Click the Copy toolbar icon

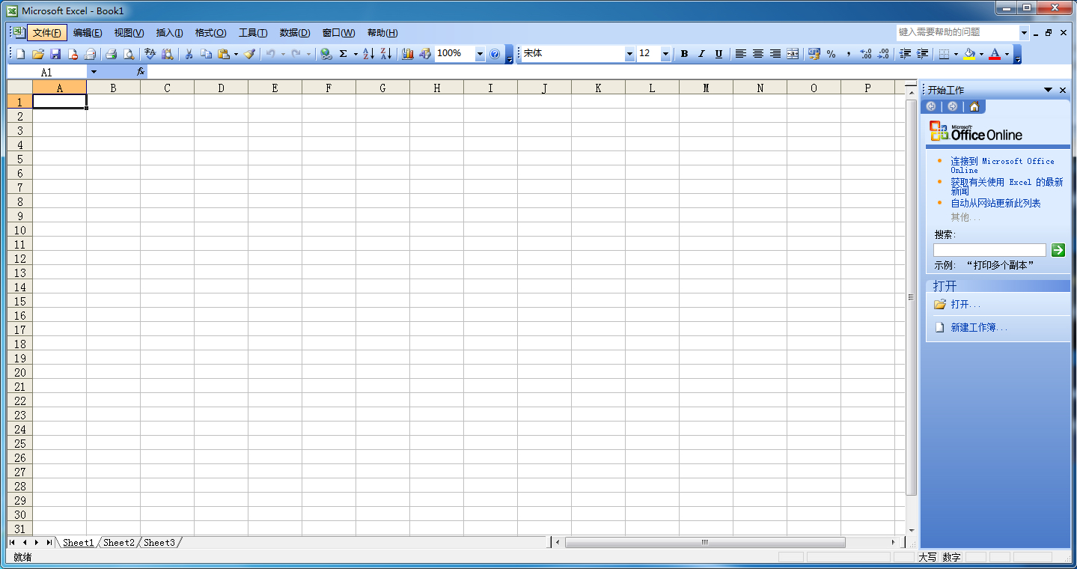[206, 54]
